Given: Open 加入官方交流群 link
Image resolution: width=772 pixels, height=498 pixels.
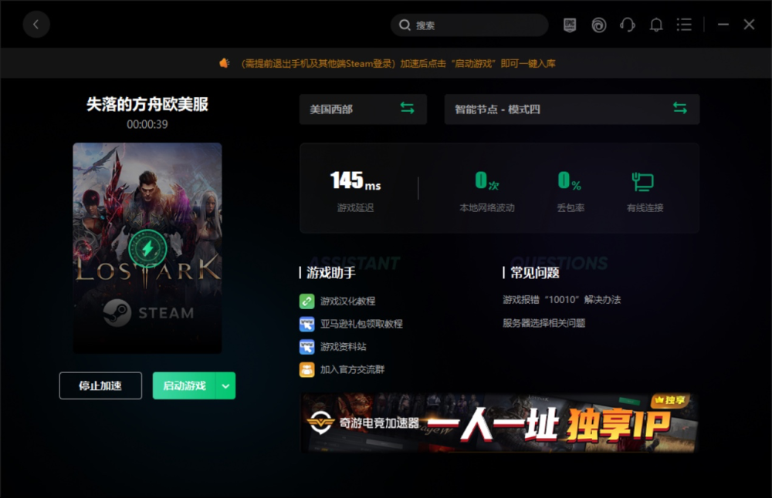Looking at the screenshot, I should (x=352, y=369).
